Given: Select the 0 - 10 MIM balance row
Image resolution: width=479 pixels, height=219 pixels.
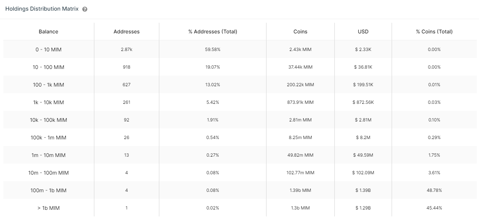Looking at the screenshot, I should 48,50.
